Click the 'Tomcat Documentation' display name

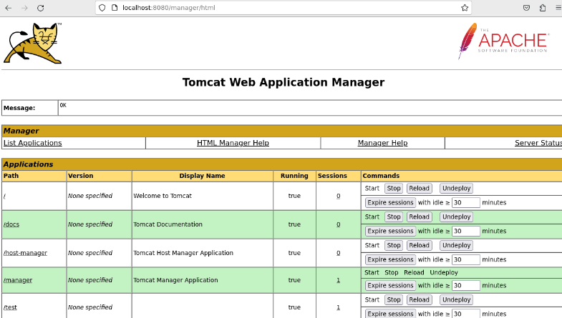tap(168, 224)
